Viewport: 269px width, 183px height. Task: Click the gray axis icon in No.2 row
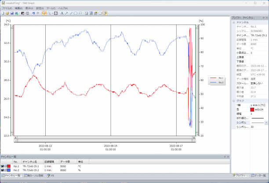point(5,170)
